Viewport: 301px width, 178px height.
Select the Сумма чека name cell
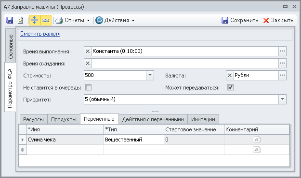tap(65, 140)
